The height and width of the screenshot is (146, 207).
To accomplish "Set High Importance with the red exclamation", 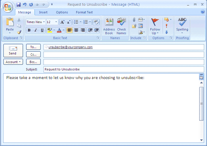I will 167,26.
